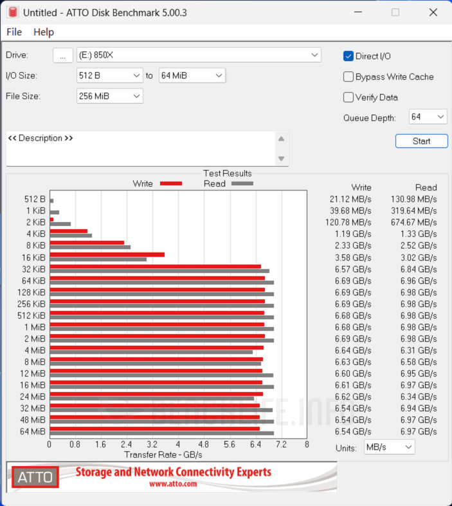Enable the Verify Data checkbox
The width and height of the screenshot is (452, 506).
348,97
